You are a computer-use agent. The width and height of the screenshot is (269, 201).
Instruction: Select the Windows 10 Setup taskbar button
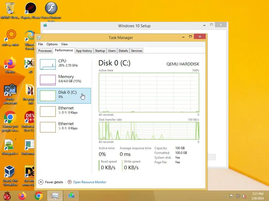71,196
